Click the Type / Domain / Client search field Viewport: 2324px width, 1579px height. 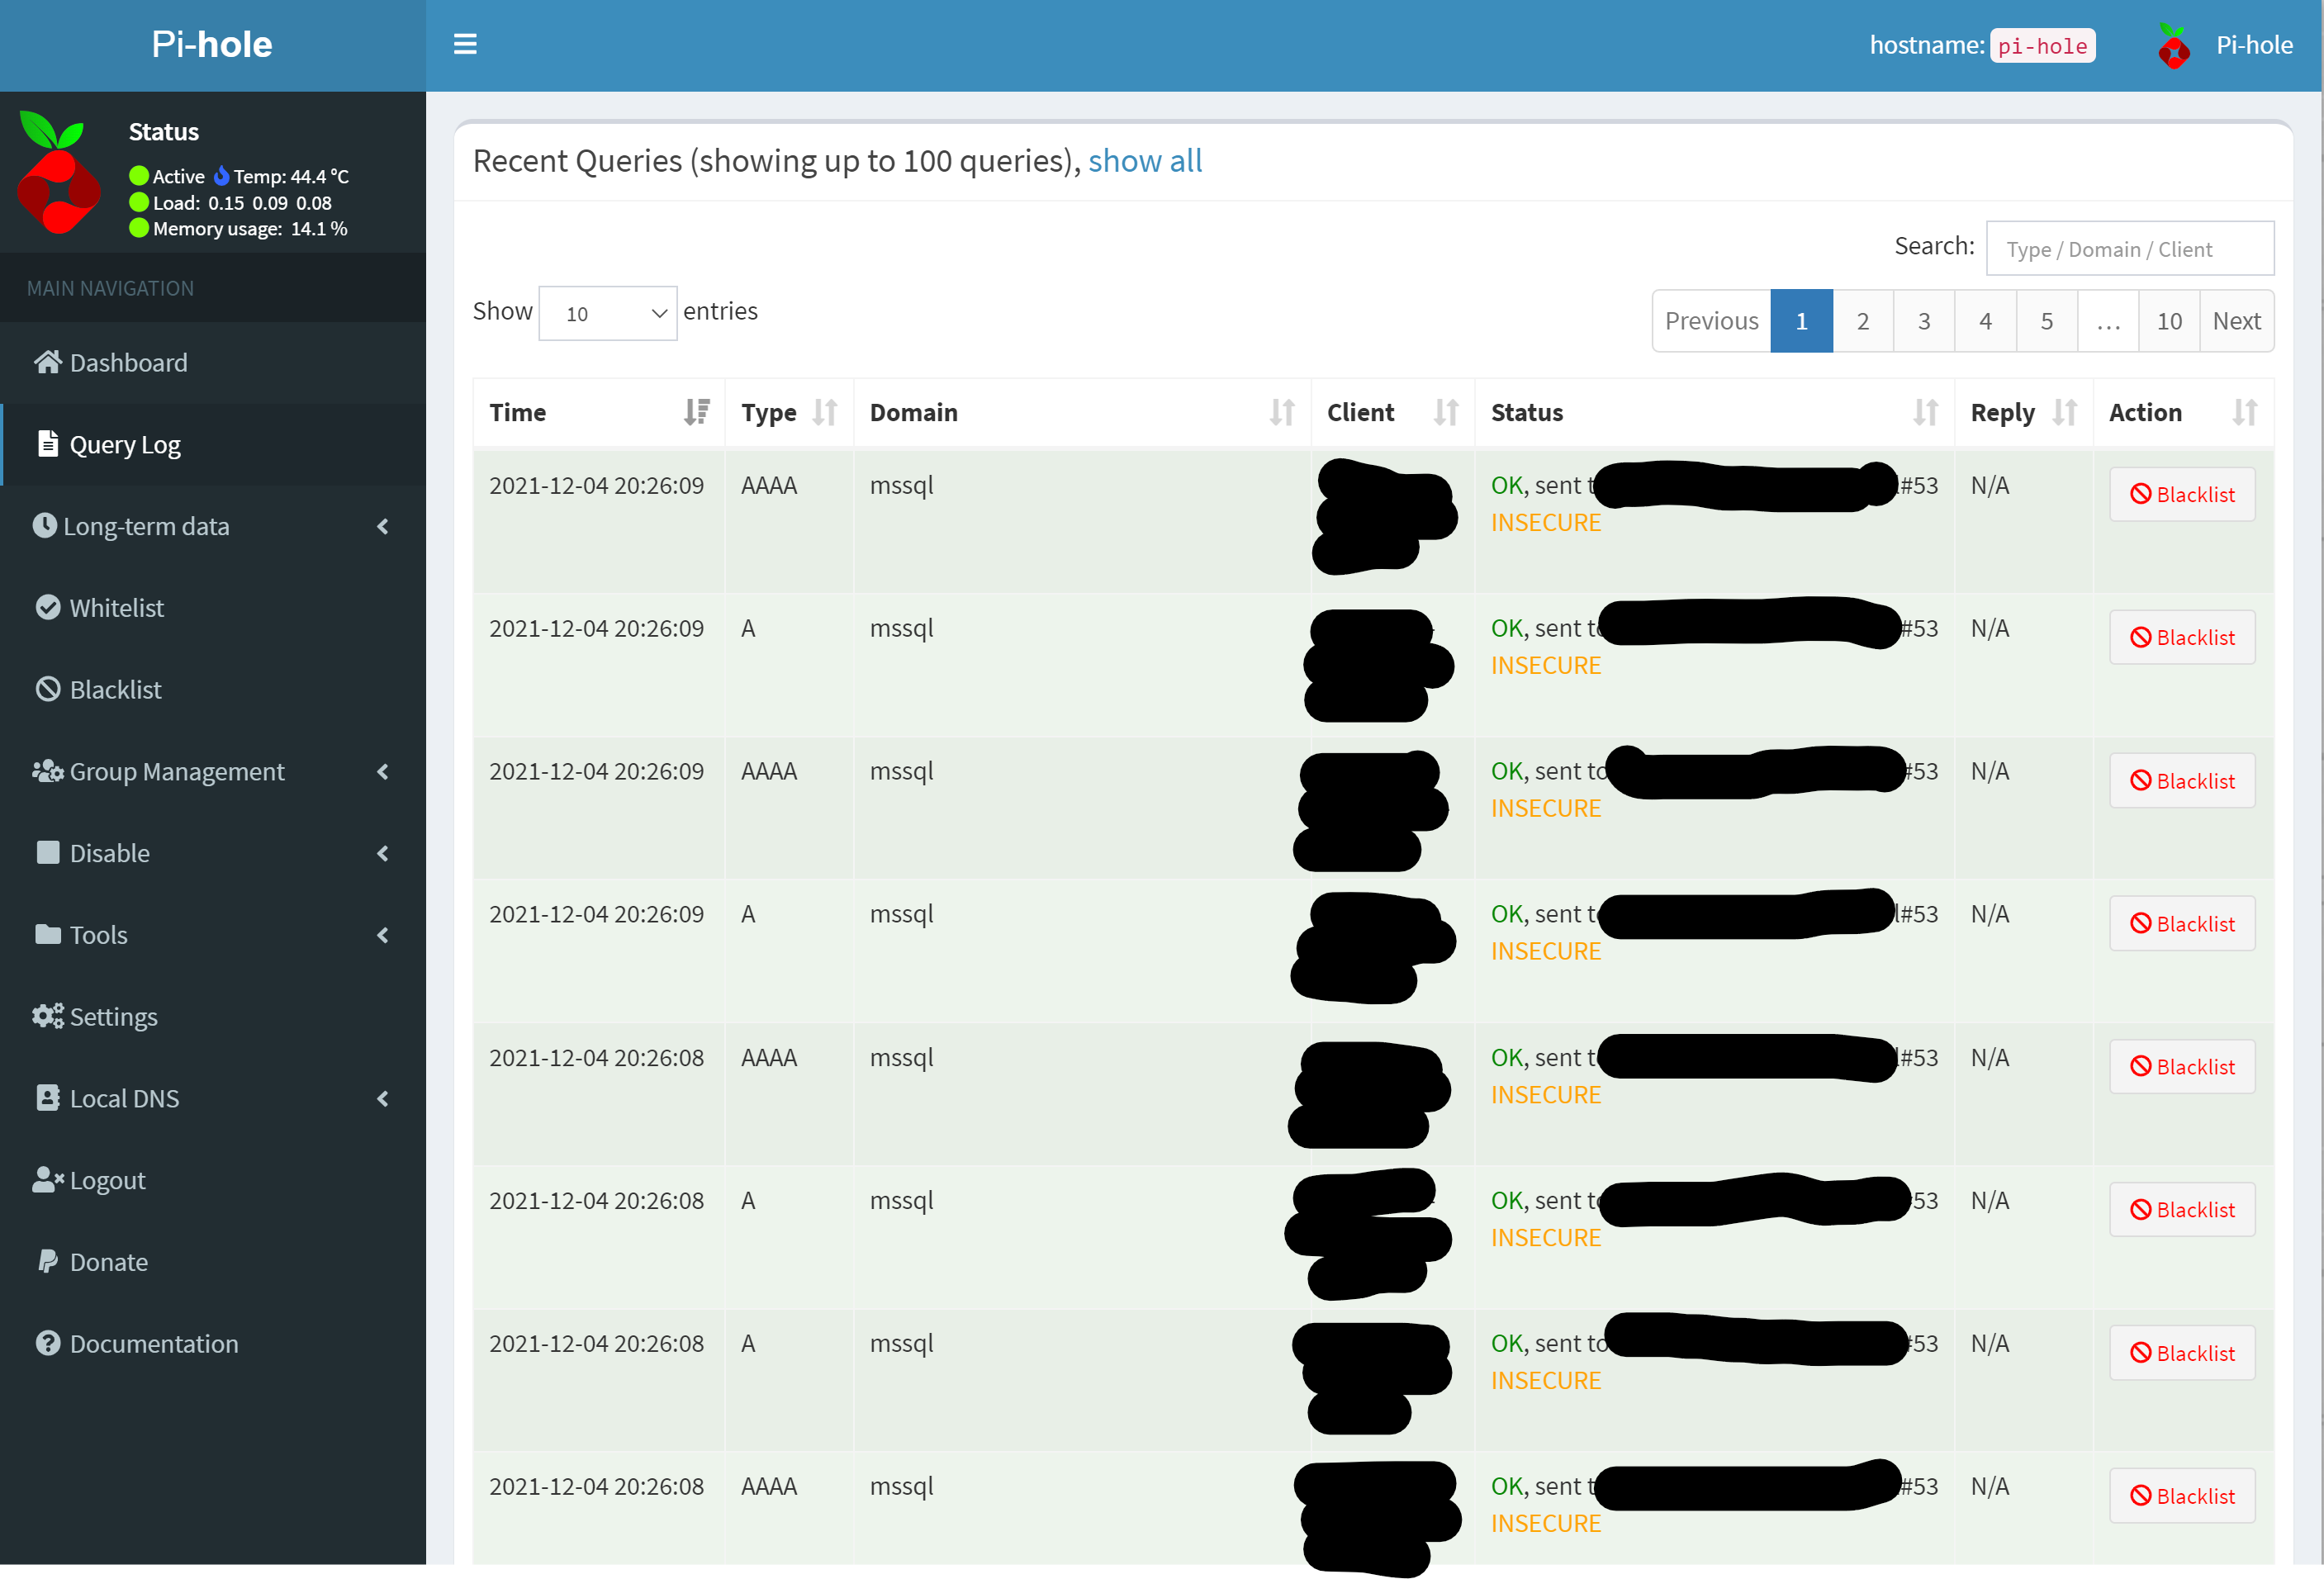[2129, 248]
